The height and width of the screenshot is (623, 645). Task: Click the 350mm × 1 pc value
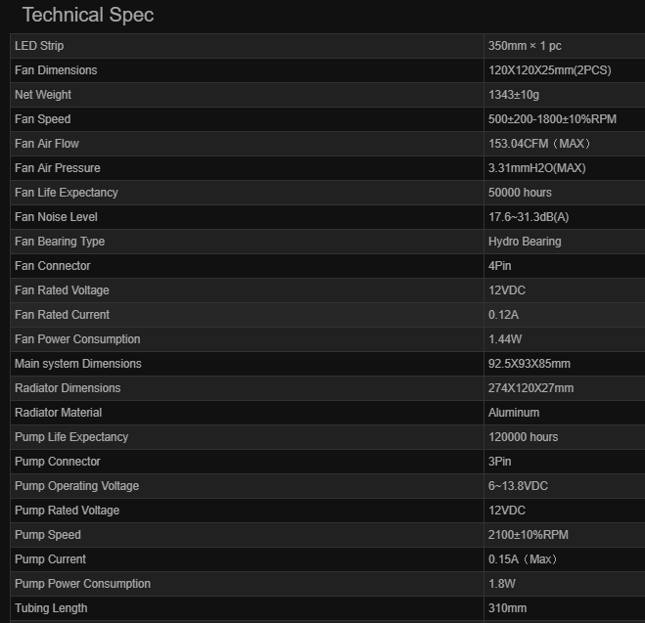tap(523, 46)
